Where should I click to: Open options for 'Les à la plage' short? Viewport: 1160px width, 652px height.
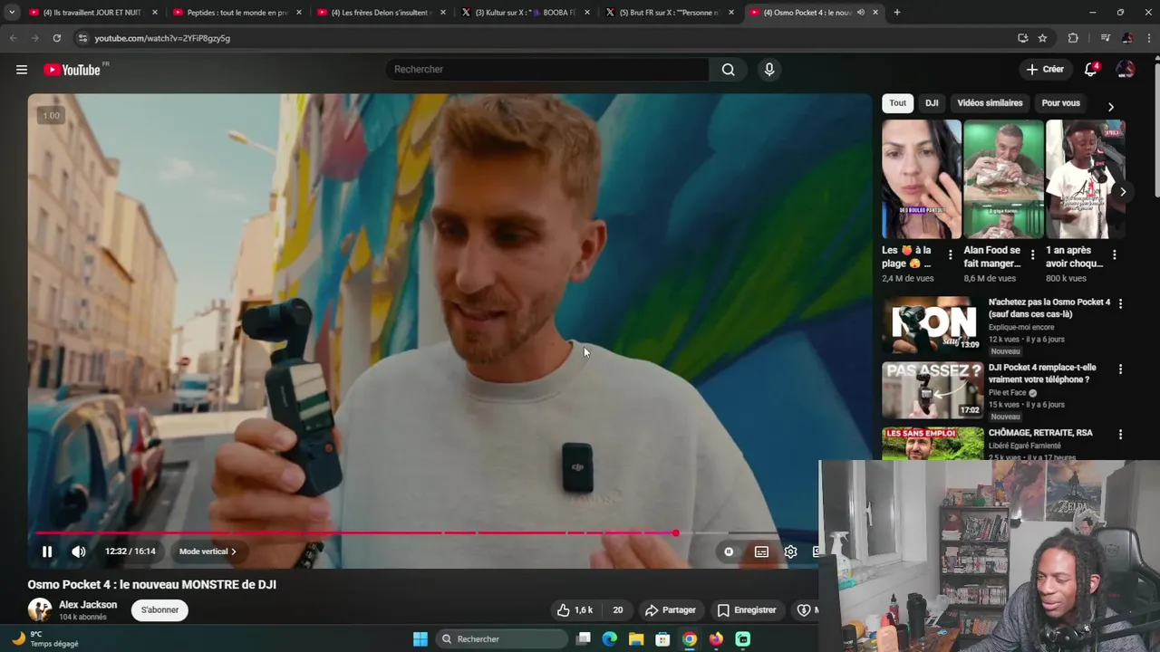point(950,255)
